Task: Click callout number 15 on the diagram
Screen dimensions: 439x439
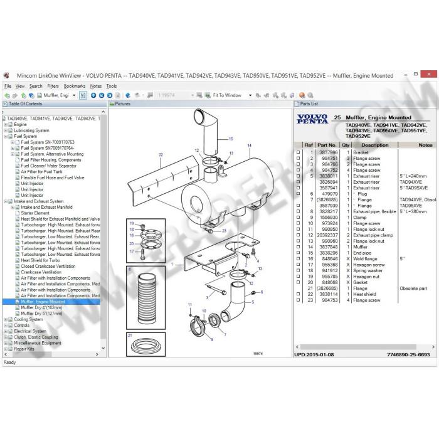Action: tap(231, 139)
